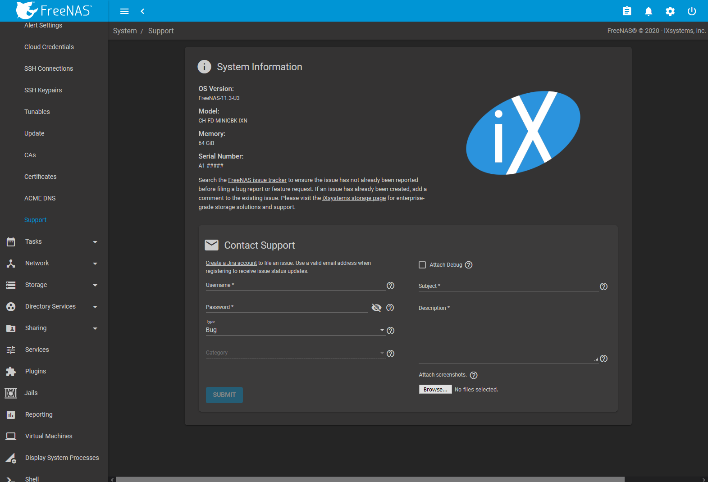Click the Directory Services icon
The height and width of the screenshot is (482, 708).
click(x=11, y=307)
